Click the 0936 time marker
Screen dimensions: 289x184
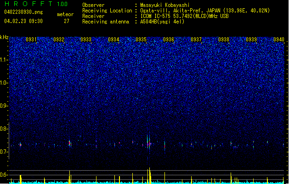[169, 40]
